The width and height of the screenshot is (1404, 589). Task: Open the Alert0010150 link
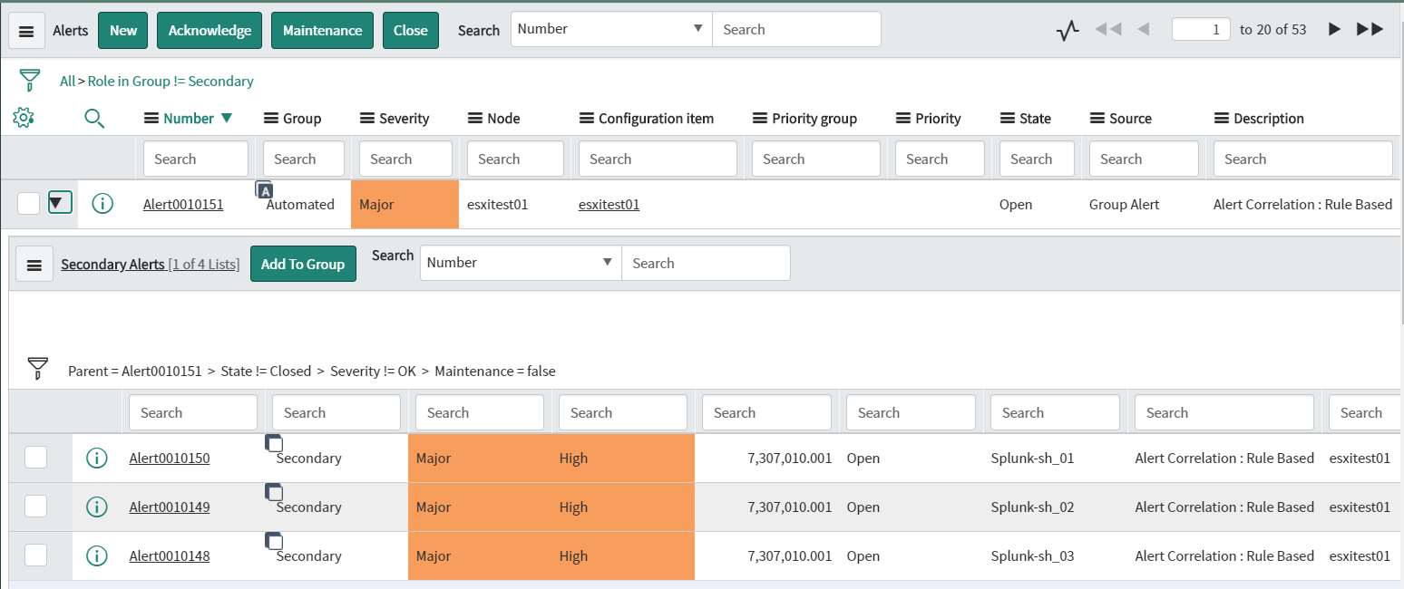[x=169, y=458]
